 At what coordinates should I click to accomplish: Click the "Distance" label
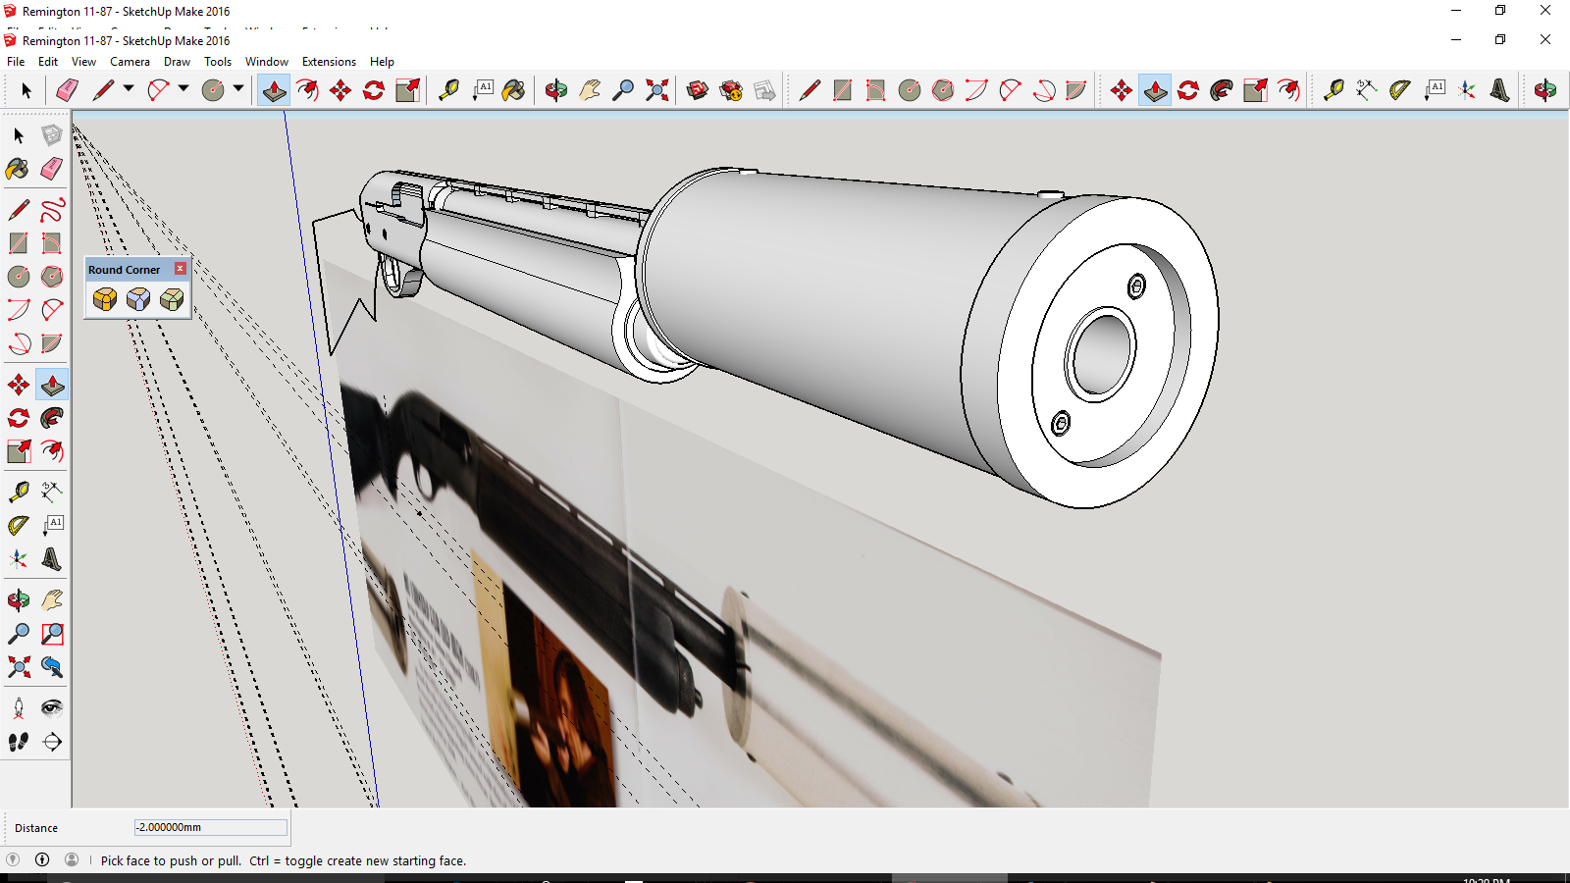click(36, 828)
